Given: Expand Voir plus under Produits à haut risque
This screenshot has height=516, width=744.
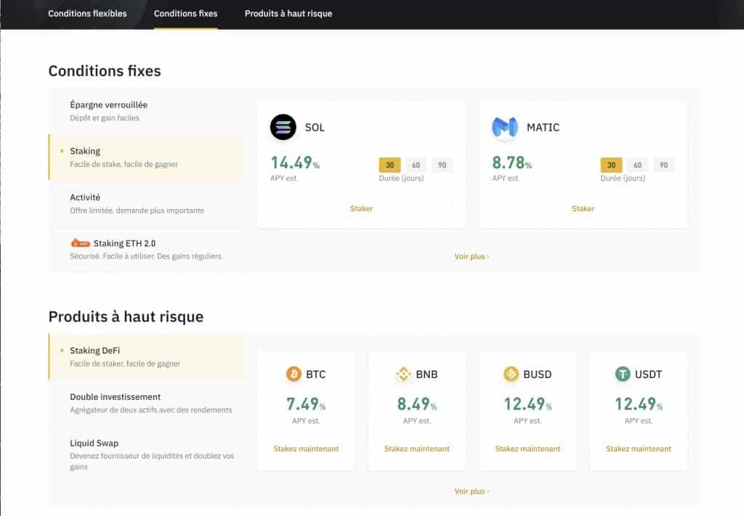Looking at the screenshot, I should click(471, 491).
